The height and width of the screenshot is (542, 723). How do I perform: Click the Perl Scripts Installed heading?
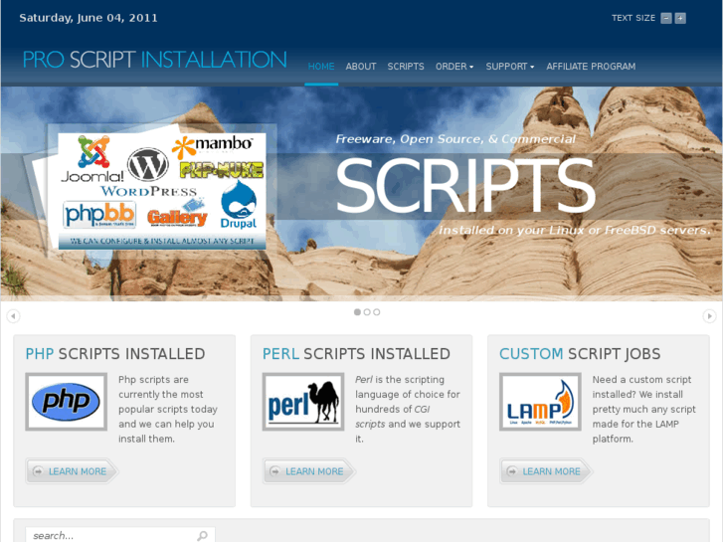point(356,354)
